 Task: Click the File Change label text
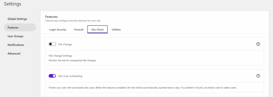(x=65, y=44)
